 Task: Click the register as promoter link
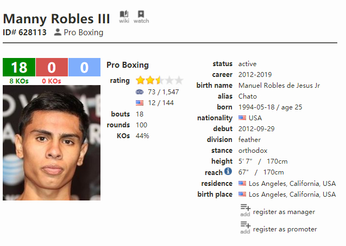pos(285,229)
